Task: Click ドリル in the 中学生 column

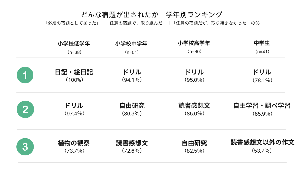Action: (262, 72)
